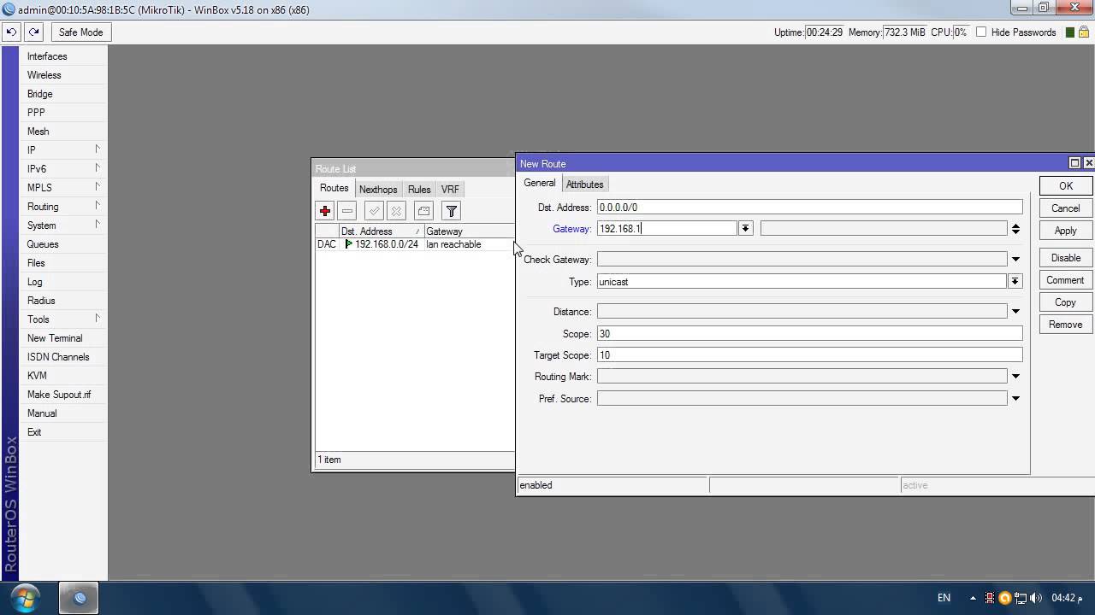Expand the Check Gateway field arrow

pyautogui.click(x=1015, y=259)
